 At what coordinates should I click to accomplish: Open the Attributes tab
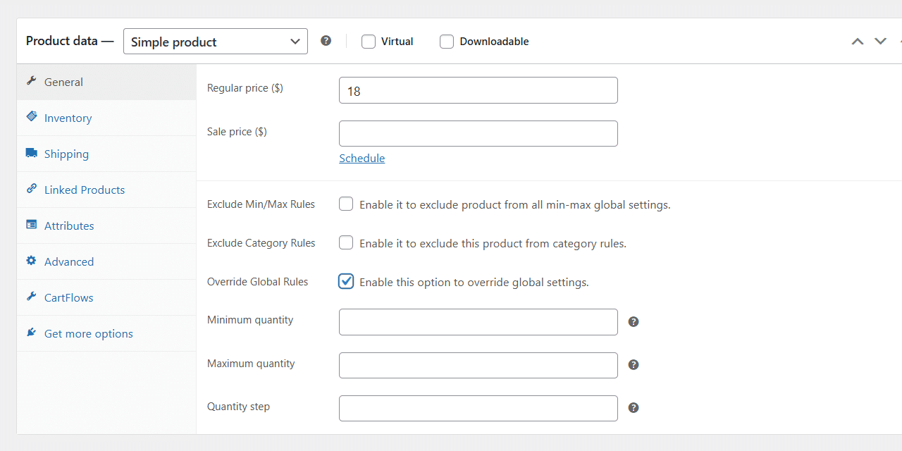(106, 225)
